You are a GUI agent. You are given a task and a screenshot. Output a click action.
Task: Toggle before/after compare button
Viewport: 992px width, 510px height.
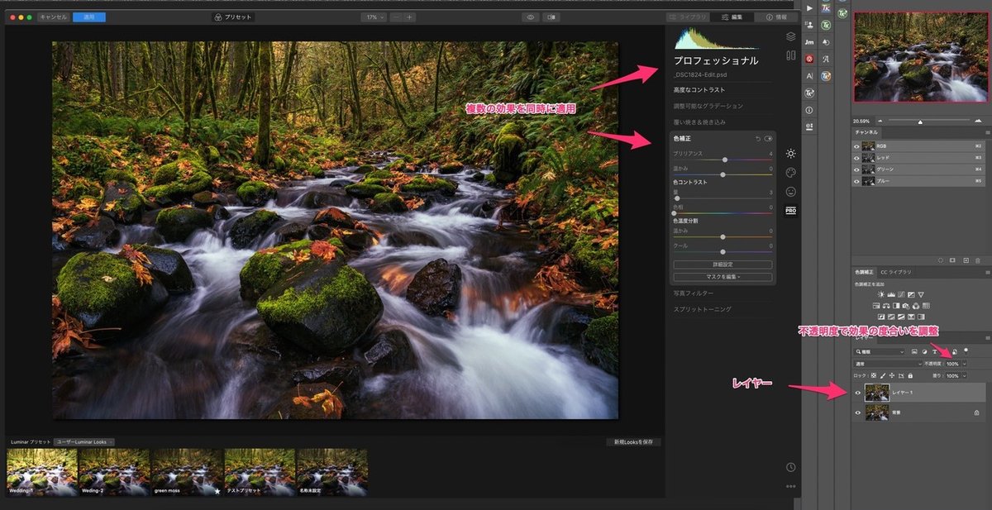[550, 17]
